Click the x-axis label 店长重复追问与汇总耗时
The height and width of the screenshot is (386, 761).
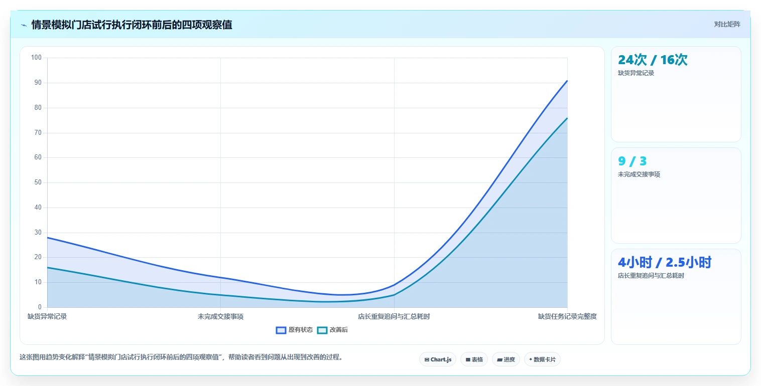pyautogui.click(x=394, y=317)
